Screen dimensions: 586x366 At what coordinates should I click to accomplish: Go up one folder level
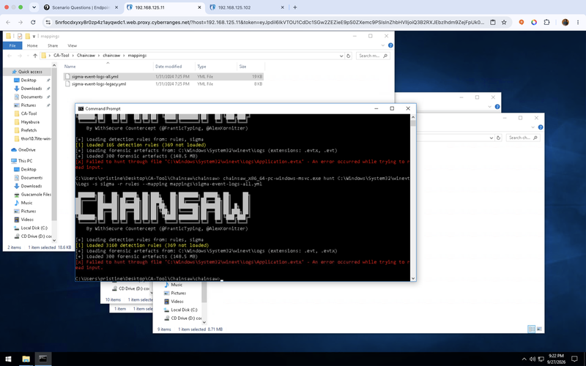pyautogui.click(x=35, y=56)
